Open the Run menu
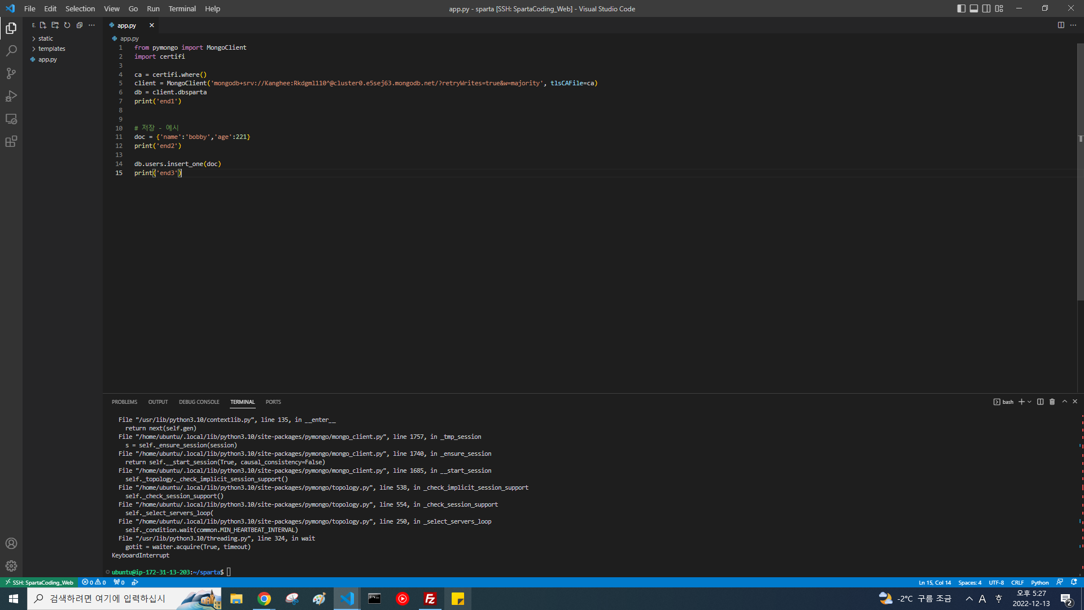1084x610 pixels. pos(153,8)
